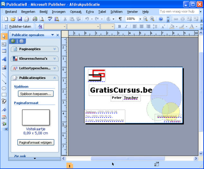Select the AutoShapes tool
Screen dimensions: 204x169
pos(4,101)
